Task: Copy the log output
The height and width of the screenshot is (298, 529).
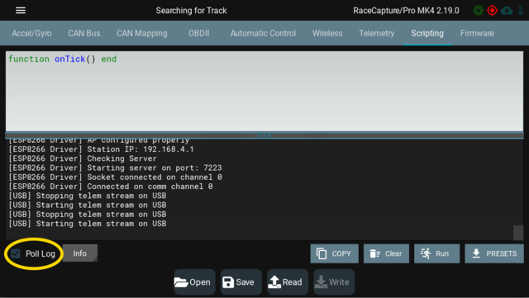Action: [x=334, y=253]
